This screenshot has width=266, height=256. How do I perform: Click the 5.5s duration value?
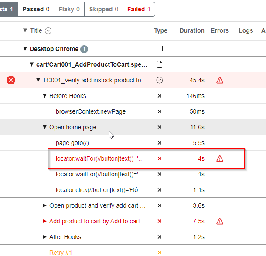coord(199,143)
